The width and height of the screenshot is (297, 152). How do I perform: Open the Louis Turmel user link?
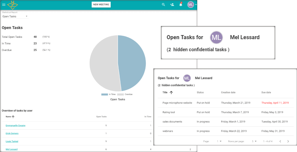(x=12, y=141)
